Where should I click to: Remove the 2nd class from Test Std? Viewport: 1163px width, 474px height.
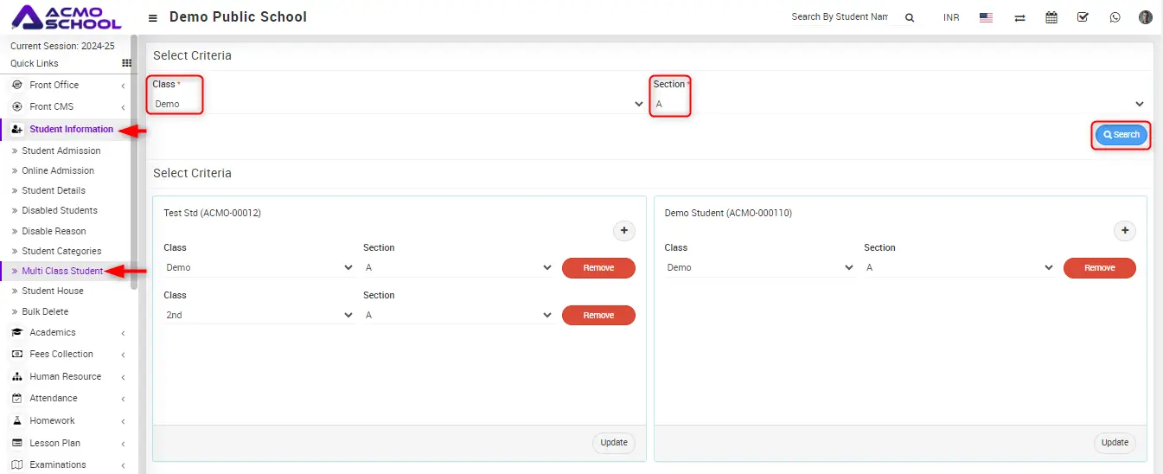pos(598,316)
